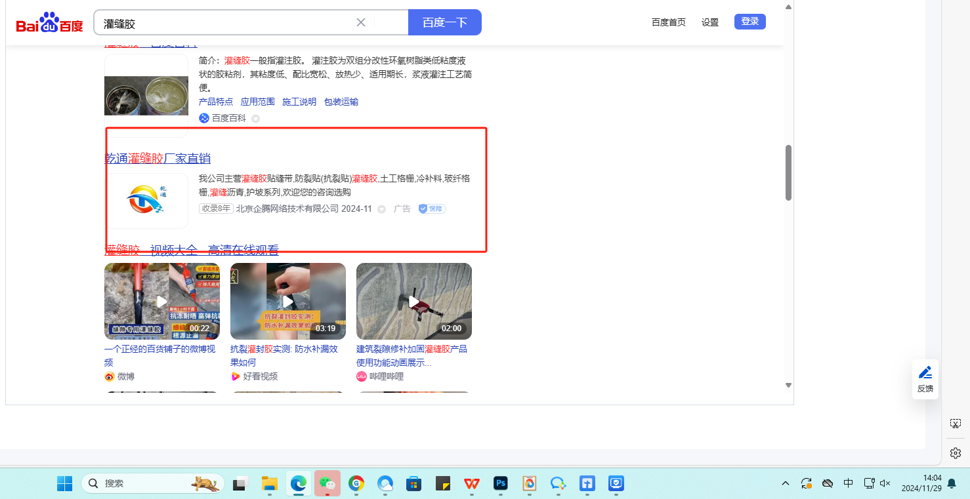Click the 乾通 company logo thumbnail
The width and height of the screenshot is (970, 499).
[146, 201]
